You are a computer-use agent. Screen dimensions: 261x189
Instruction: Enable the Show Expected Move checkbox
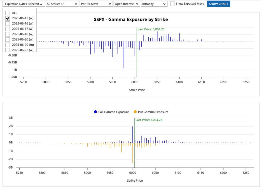(x=173, y=4)
